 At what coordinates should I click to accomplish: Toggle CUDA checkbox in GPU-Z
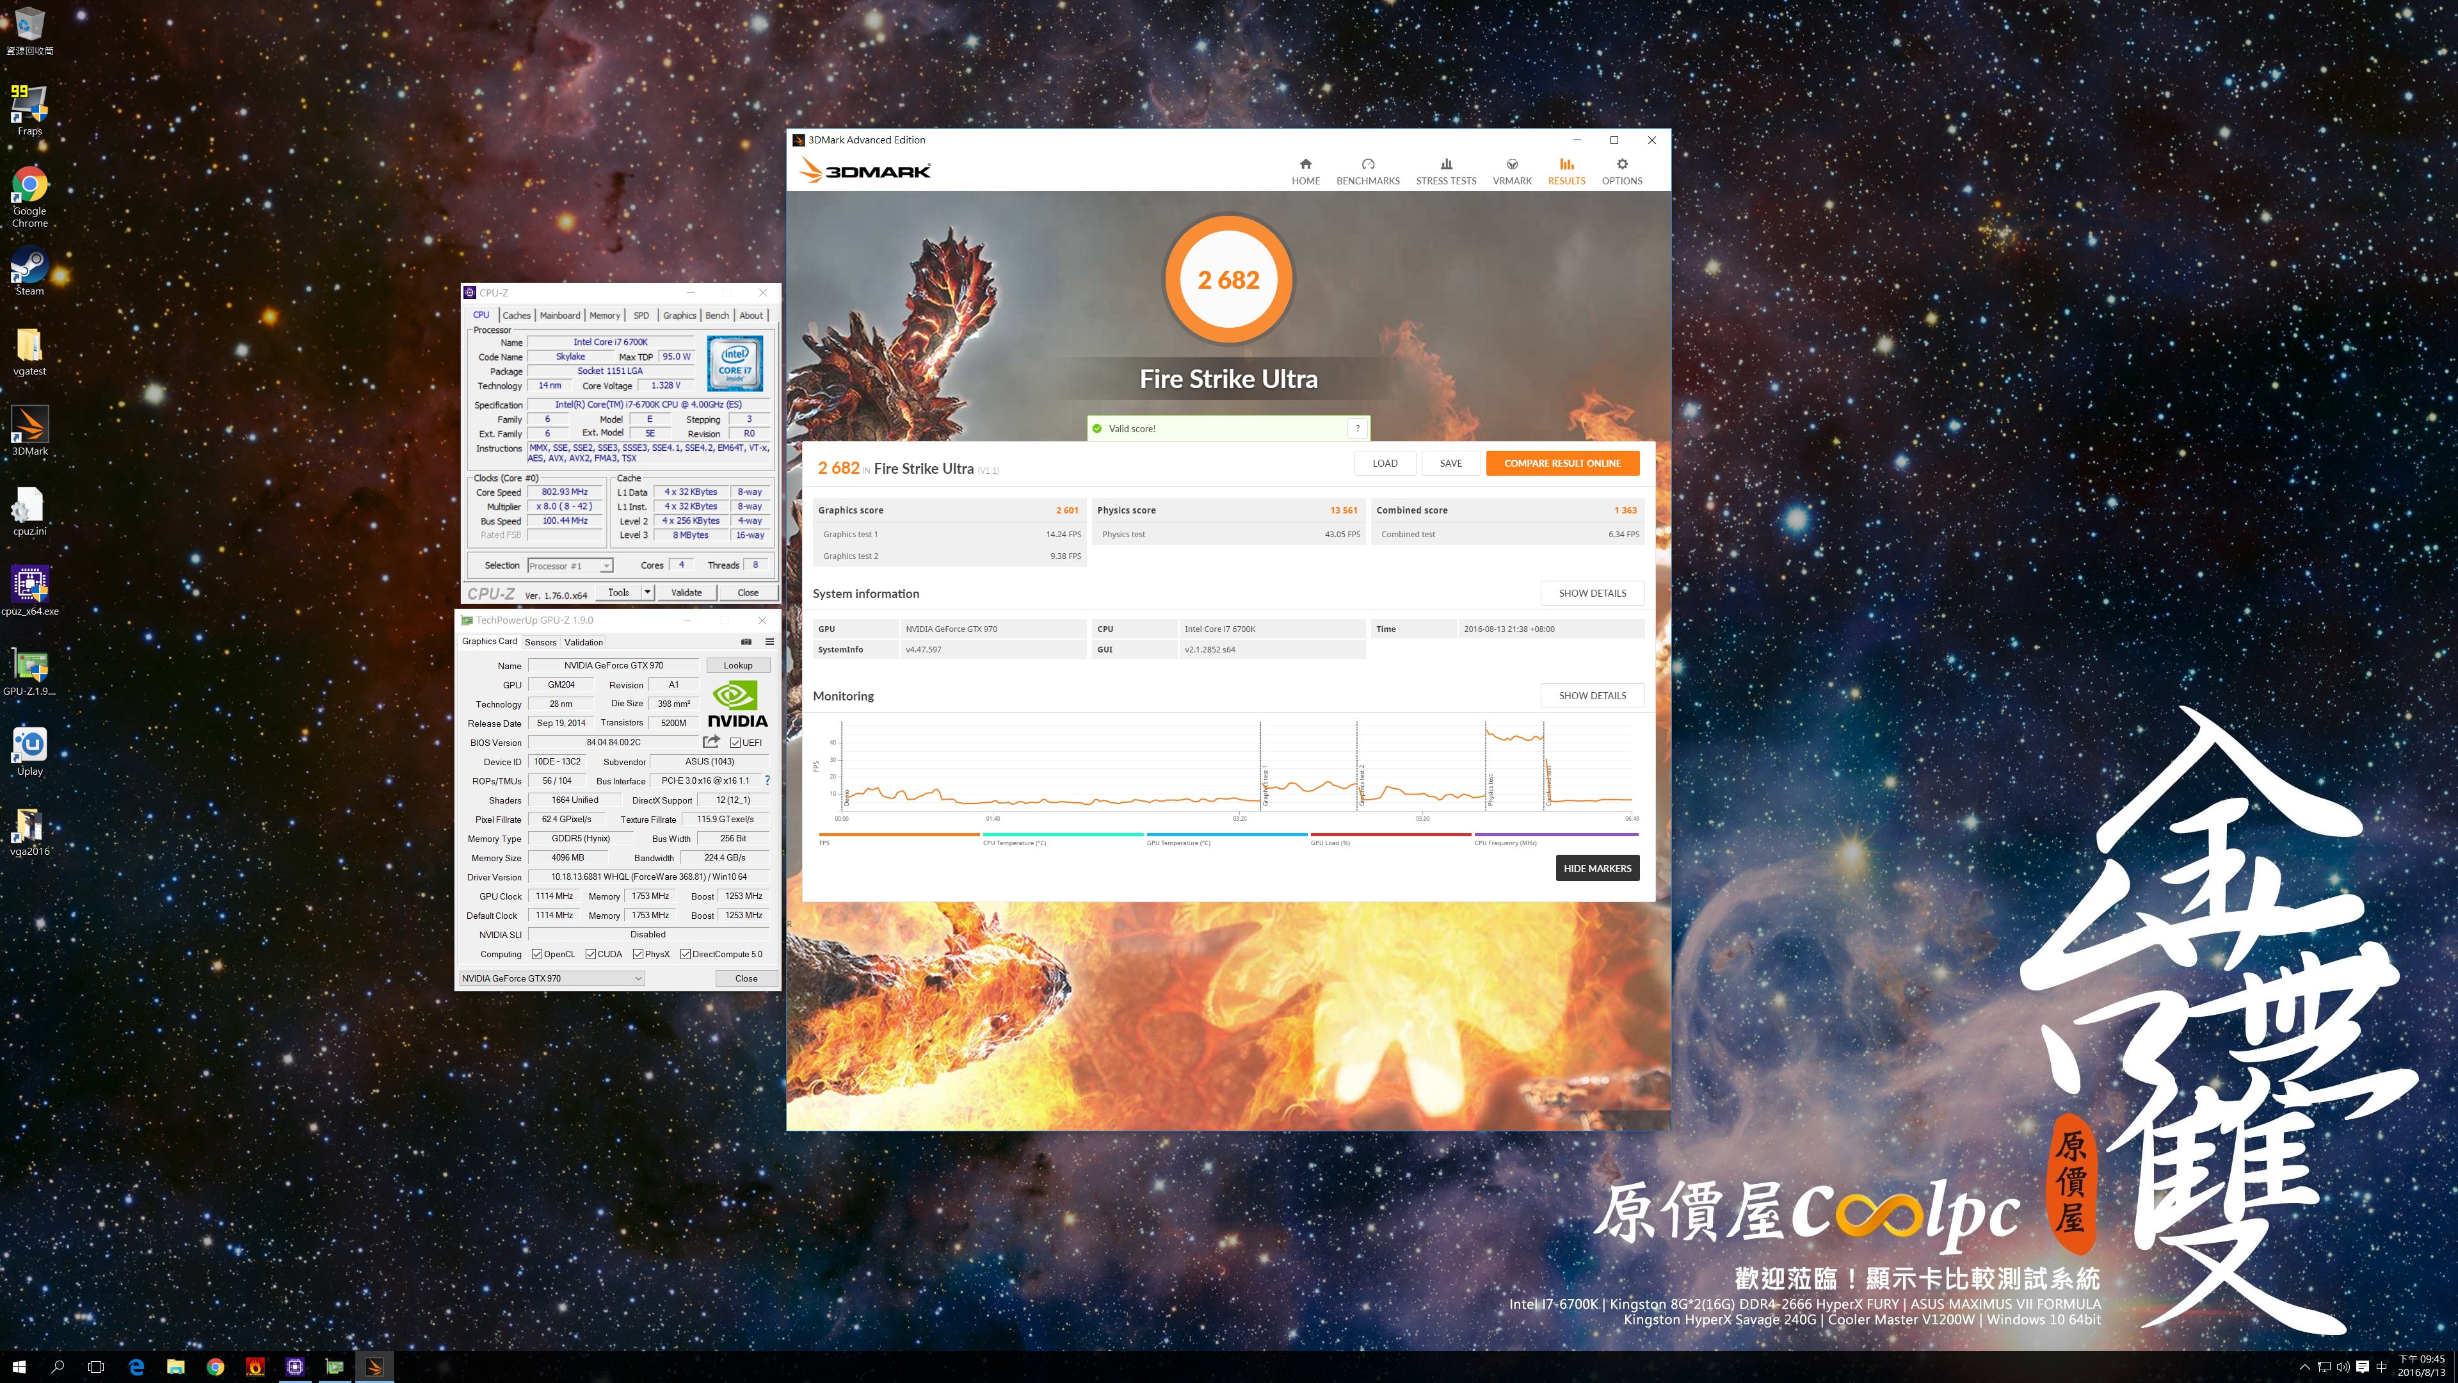coord(591,953)
